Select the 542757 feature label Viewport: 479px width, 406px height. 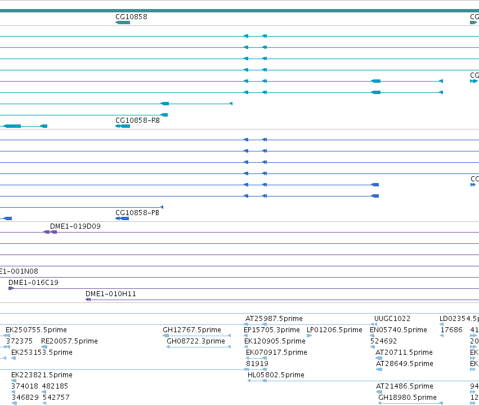click(x=56, y=398)
